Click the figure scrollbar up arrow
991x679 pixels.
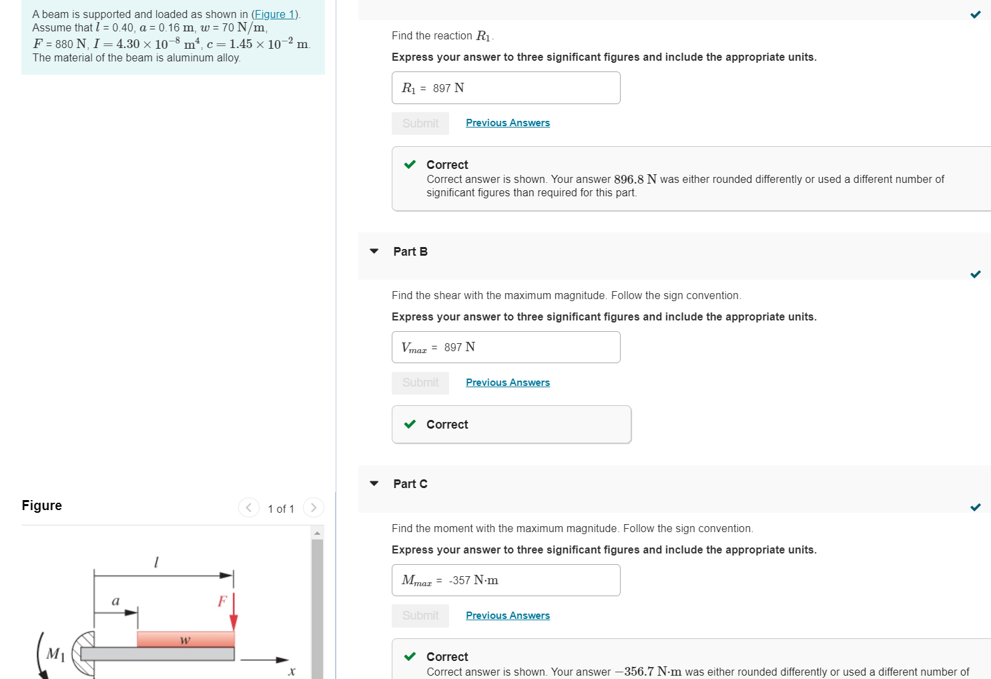[318, 532]
